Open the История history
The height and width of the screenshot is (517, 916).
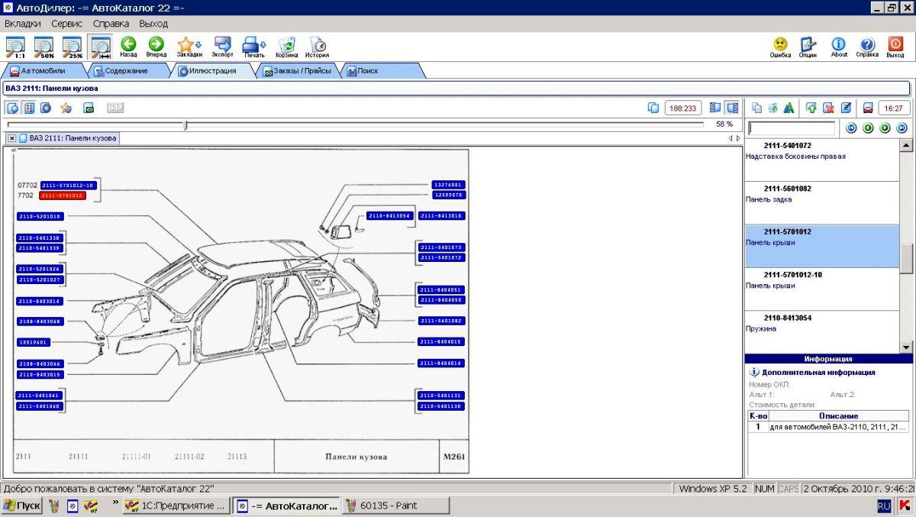pos(318,47)
